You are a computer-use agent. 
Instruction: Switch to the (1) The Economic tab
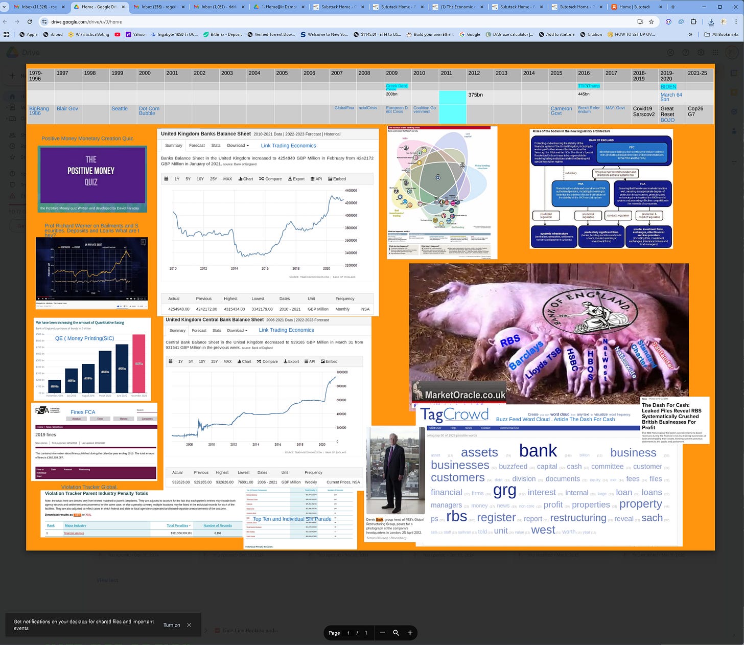(457, 7)
